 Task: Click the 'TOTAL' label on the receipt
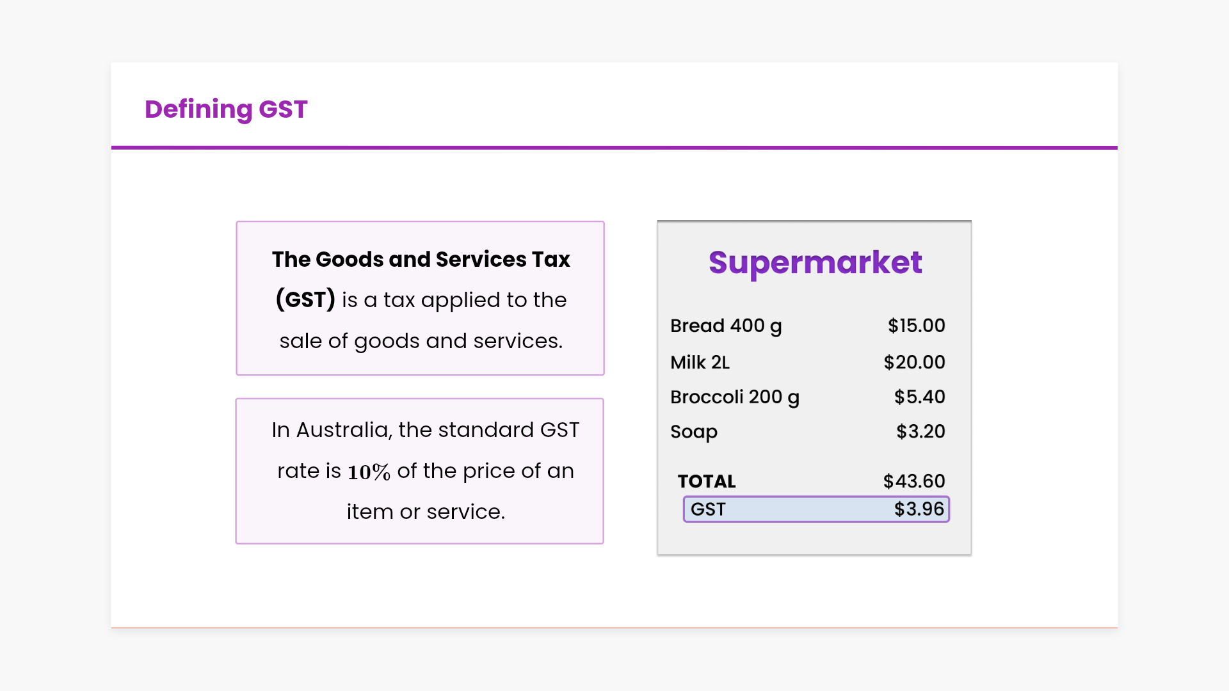(x=707, y=481)
